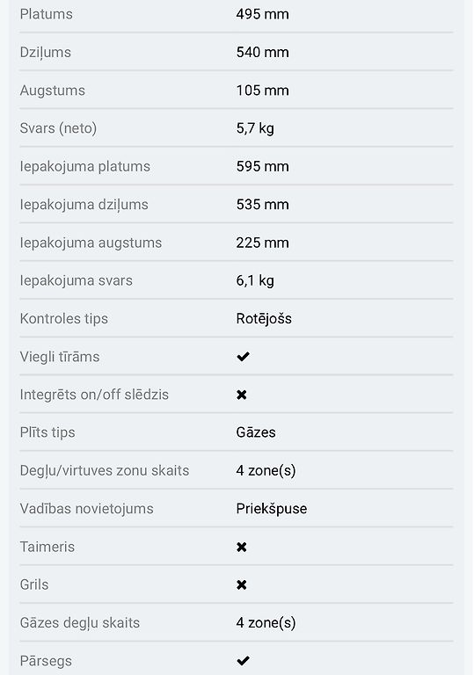This screenshot has width=474, height=675.
Task: Select the Gāzes hob type value
Action: pos(256,432)
